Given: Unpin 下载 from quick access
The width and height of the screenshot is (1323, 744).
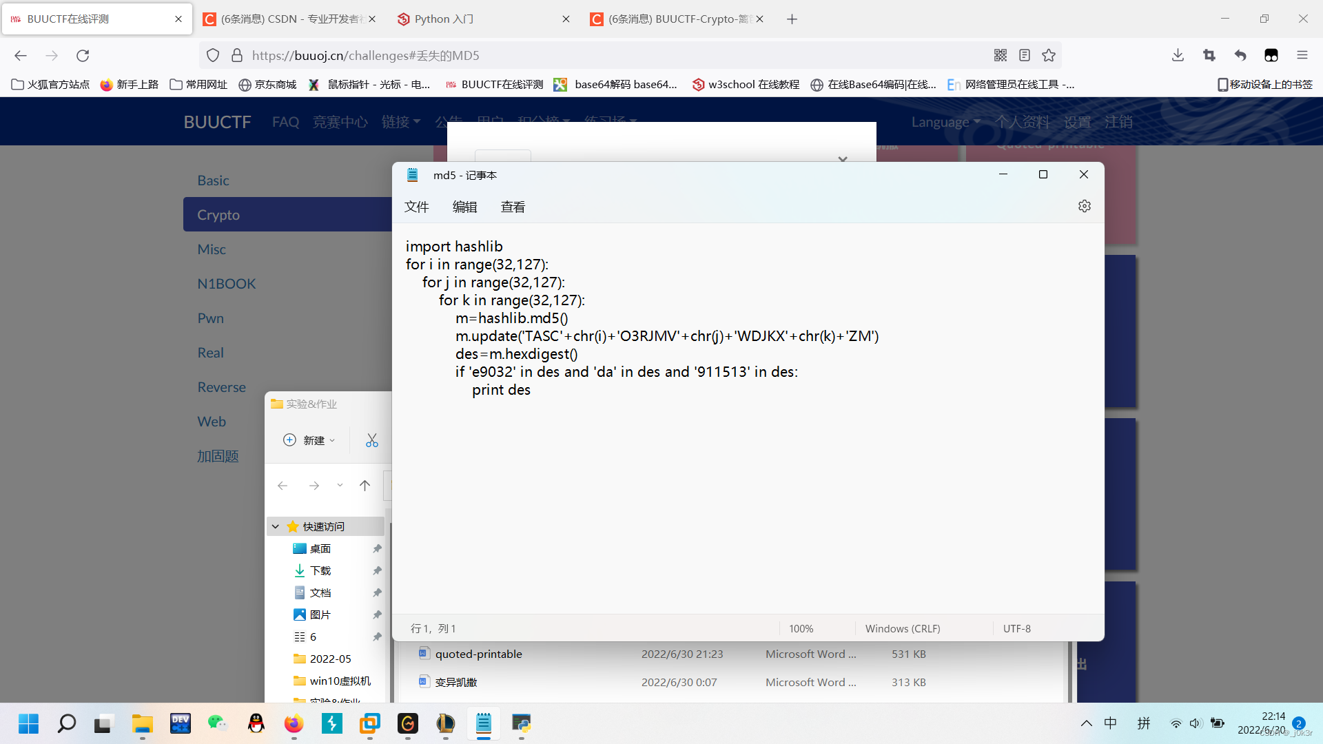Looking at the screenshot, I should (377, 570).
